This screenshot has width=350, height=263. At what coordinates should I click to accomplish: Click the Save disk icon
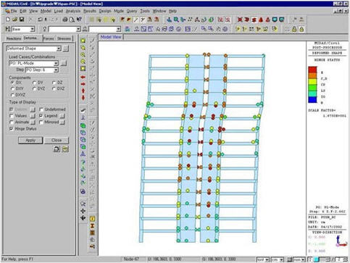point(22,20)
